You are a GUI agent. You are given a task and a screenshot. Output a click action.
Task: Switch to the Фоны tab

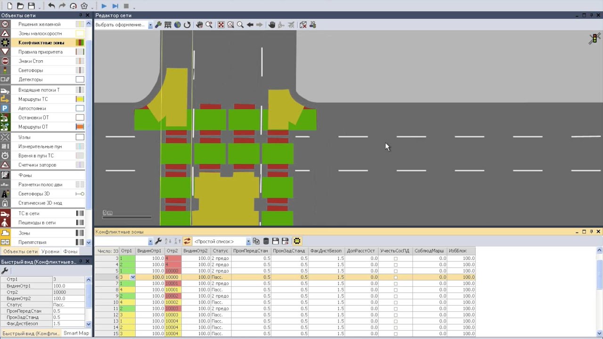pyautogui.click(x=70, y=251)
